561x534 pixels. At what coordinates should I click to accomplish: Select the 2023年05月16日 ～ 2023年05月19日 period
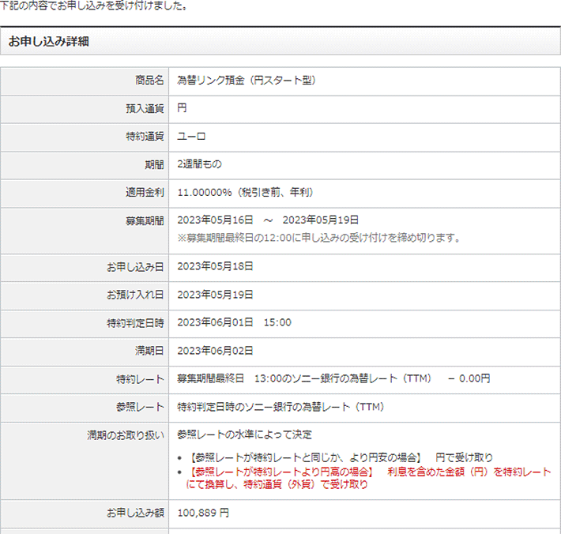coord(268,220)
